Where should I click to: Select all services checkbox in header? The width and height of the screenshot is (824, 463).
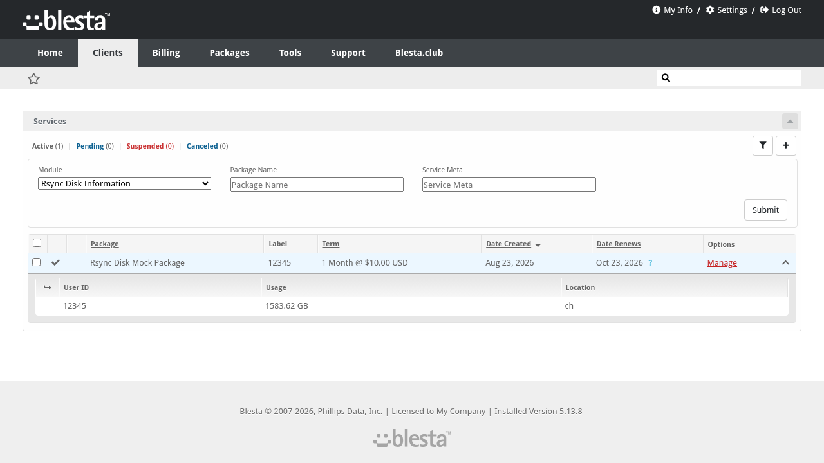[37, 243]
